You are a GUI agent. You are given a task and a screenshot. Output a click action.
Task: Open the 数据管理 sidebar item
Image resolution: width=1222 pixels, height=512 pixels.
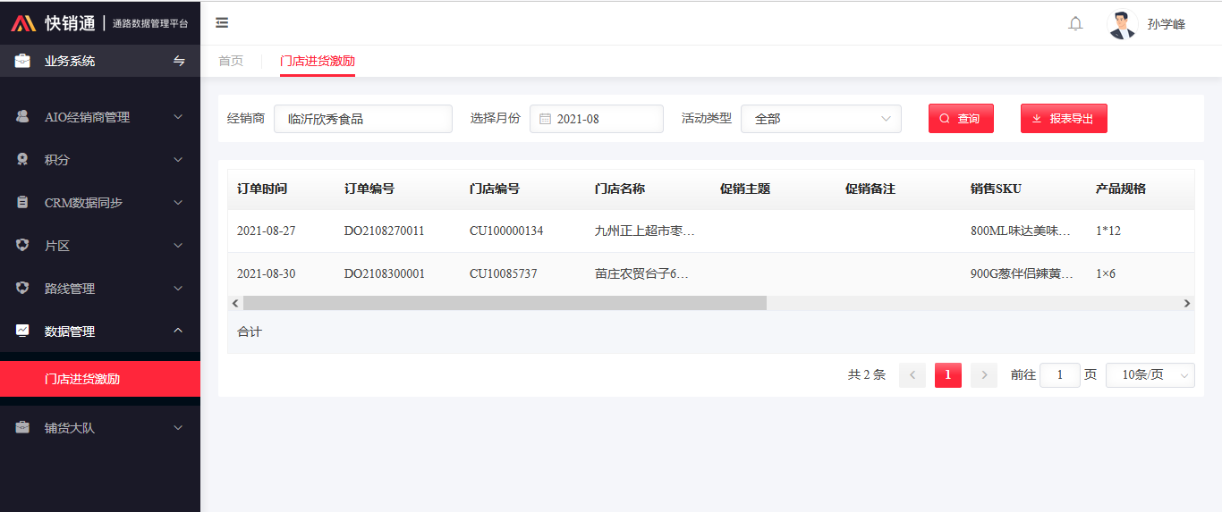tap(100, 332)
